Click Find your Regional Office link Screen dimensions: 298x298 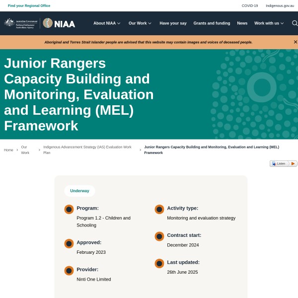point(29,5)
